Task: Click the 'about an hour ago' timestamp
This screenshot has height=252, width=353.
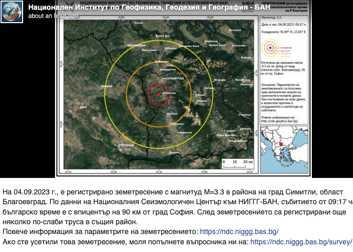Action: 53,16
